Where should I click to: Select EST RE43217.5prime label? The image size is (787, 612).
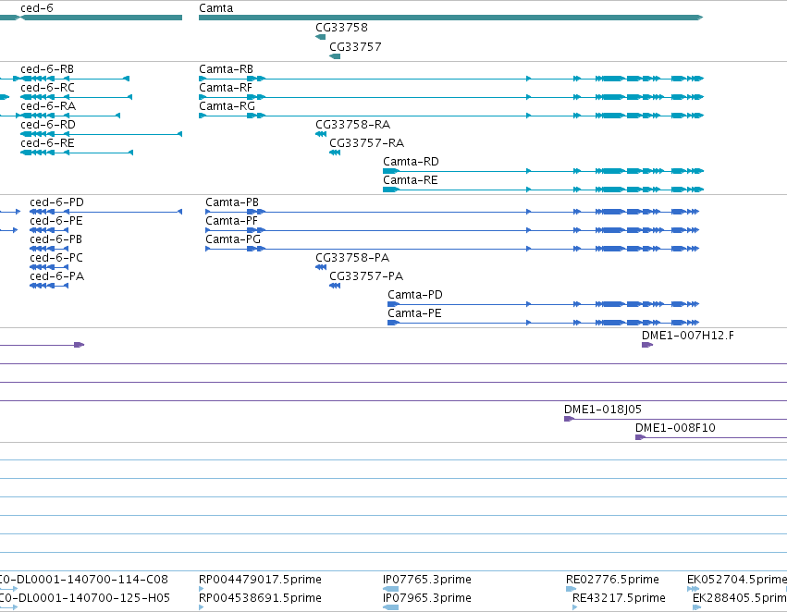[x=619, y=598]
